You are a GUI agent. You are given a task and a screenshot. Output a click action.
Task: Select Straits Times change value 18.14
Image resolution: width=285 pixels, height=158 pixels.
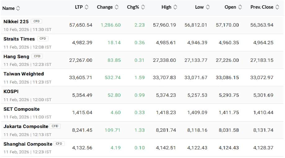(x=114, y=43)
